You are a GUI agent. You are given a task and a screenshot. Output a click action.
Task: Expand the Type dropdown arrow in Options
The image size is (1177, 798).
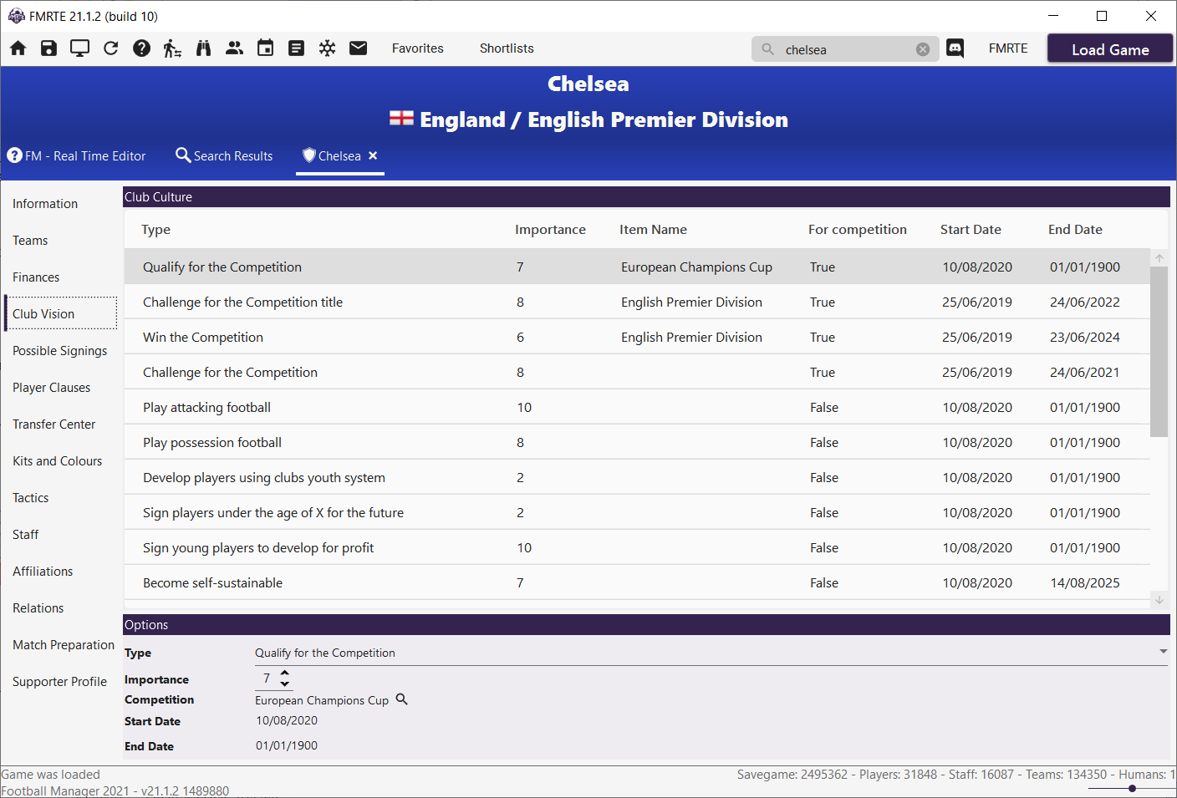[1163, 652]
